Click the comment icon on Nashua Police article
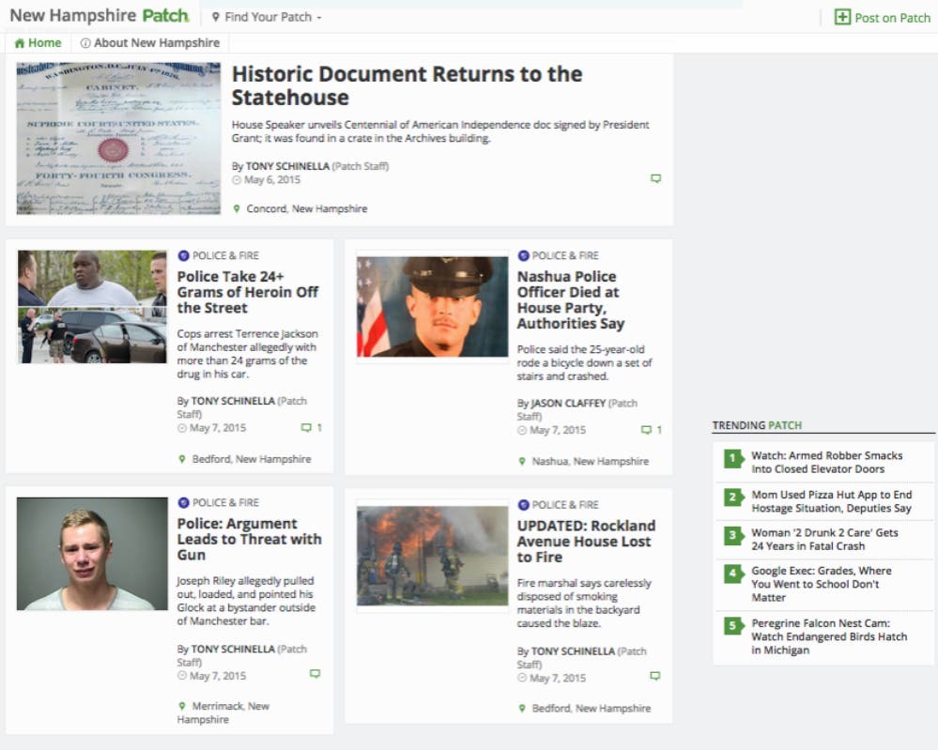938x750 pixels. coord(646,430)
